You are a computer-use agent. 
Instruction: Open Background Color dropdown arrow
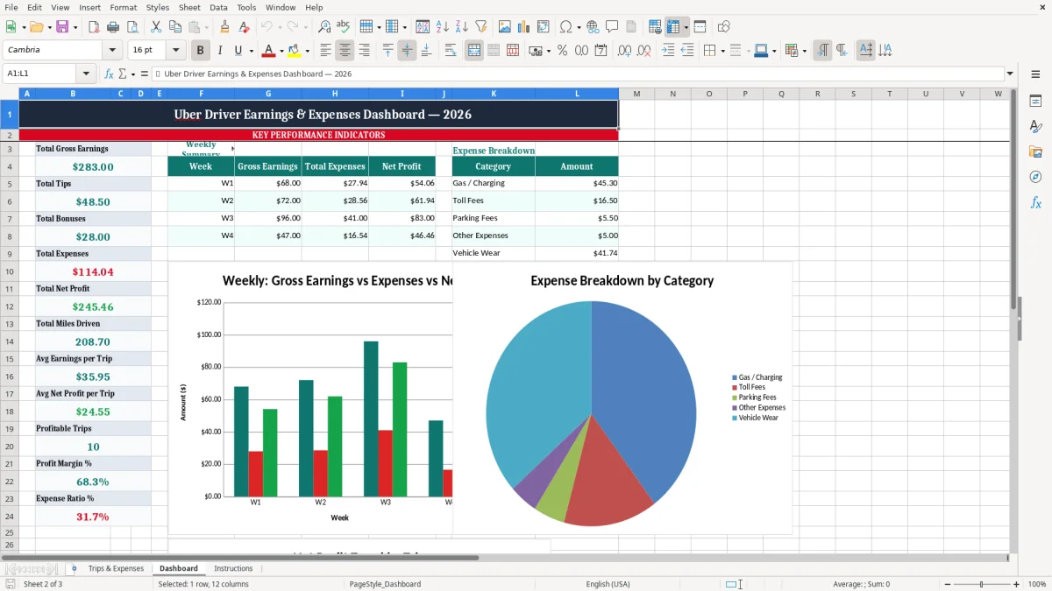tap(307, 51)
